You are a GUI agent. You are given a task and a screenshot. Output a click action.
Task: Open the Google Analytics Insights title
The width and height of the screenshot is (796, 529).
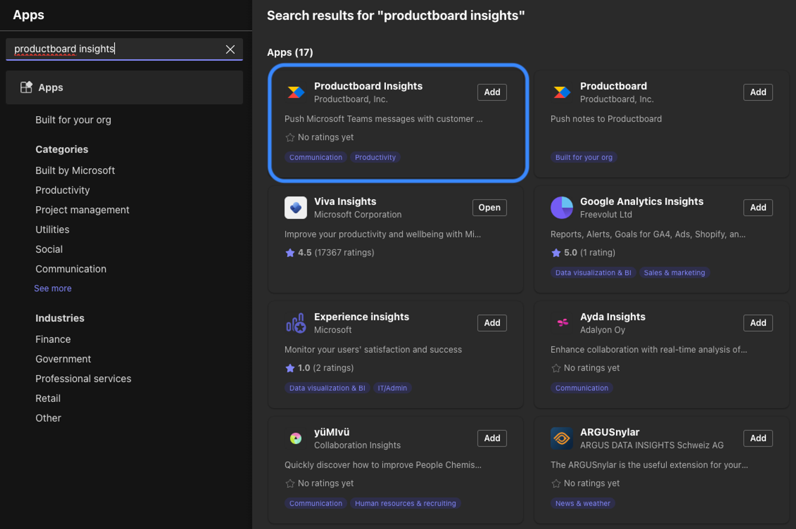click(x=642, y=201)
